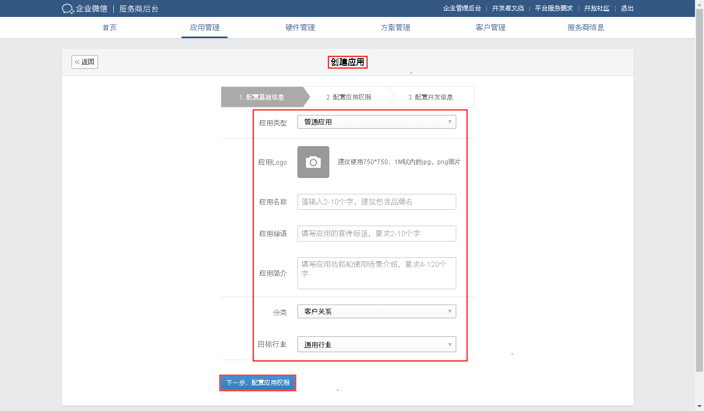Click the 应用简介 text area
Screen dimensions: 704x411
click(x=376, y=273)
